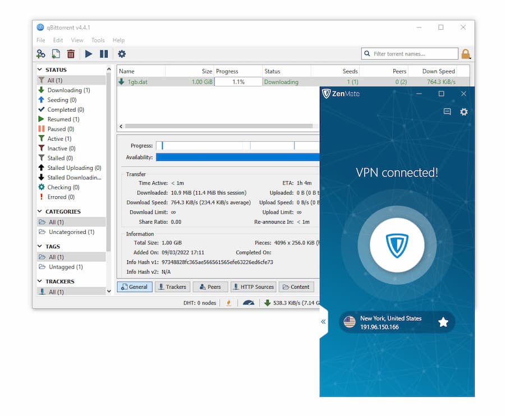Click the orange lock icon in qBittorrent

(466, 54)
